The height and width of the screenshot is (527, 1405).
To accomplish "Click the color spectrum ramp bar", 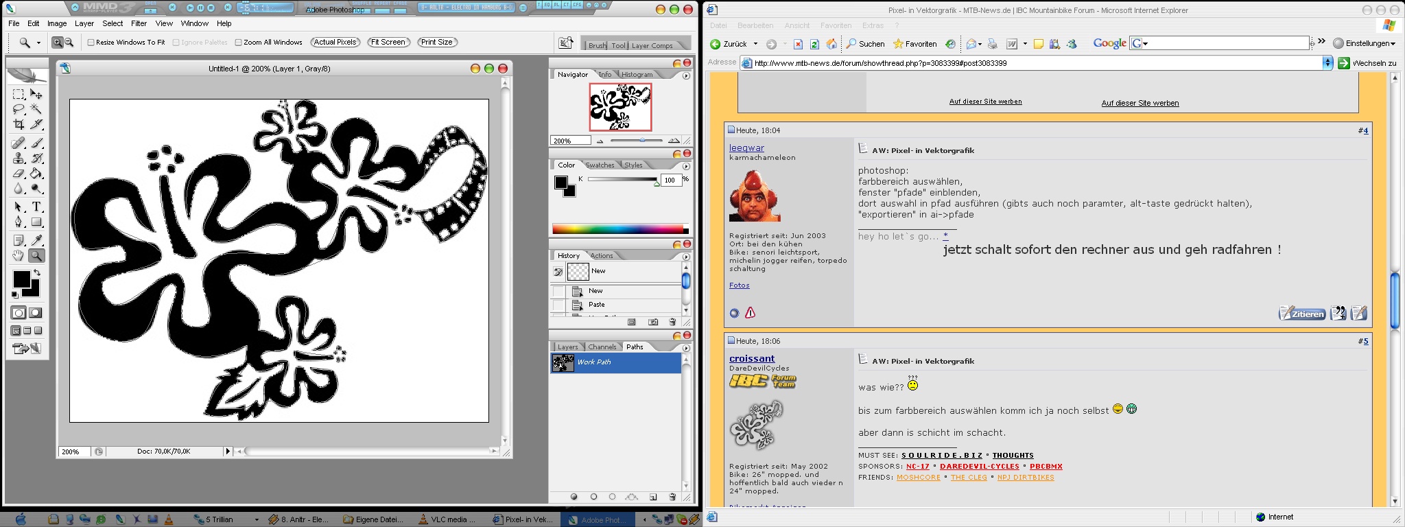I will (617, 229).
